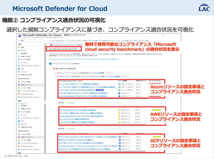
Task: Click the GCP icon in the 既定のネットワーク row
Action: (x=120, y=140)
